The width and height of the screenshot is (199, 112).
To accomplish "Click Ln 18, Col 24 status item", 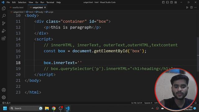I will 137,103.
